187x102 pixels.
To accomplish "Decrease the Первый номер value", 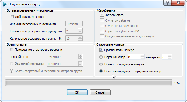I will point(142,58).
